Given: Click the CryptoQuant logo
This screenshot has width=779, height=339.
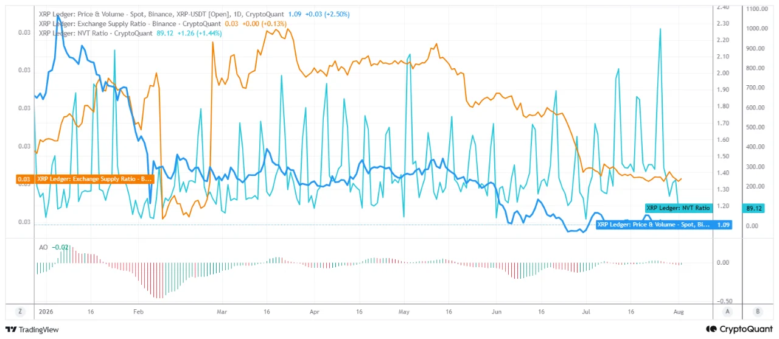Looking at the screenshot, I should (x=738, y=329).
